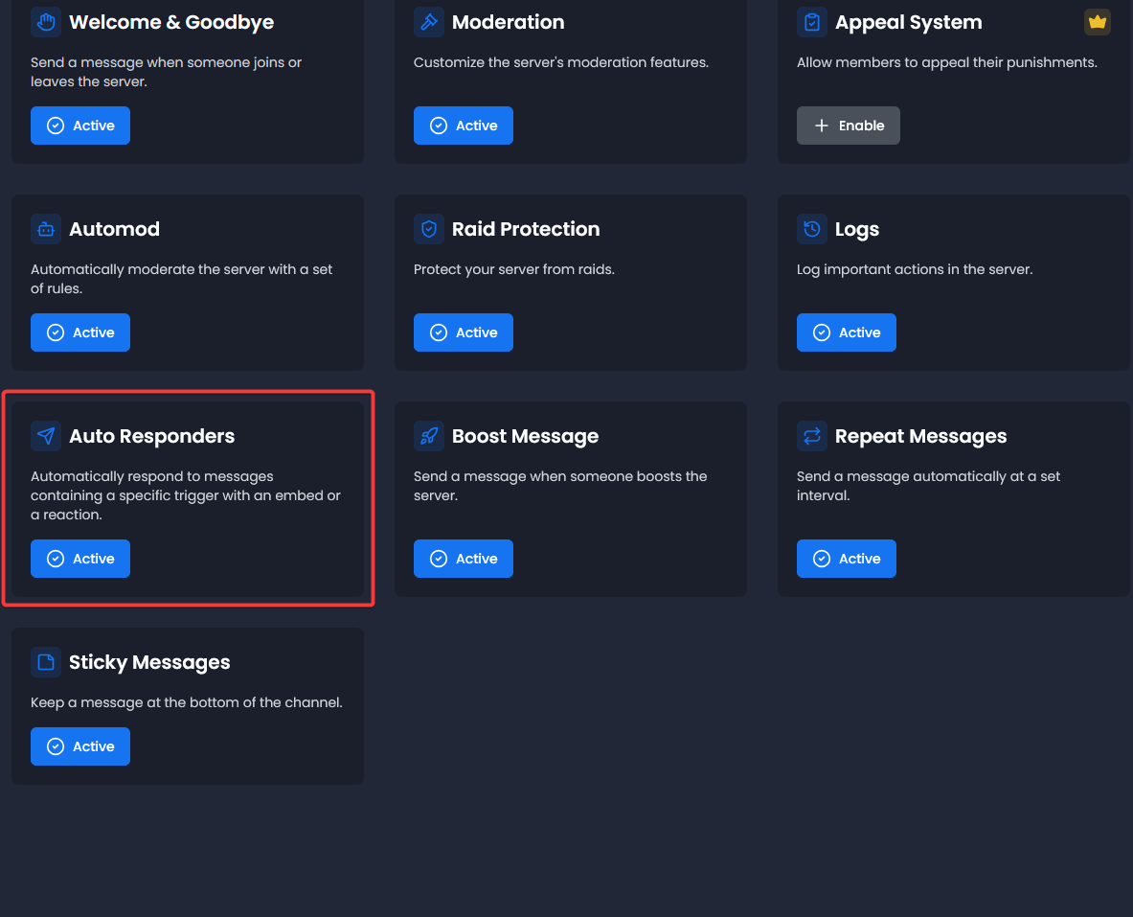Image resolution: width=1133 pixels, height=917 pixels.
Task: Click the Logs history clock icon
Action: [x=811, y=229]
